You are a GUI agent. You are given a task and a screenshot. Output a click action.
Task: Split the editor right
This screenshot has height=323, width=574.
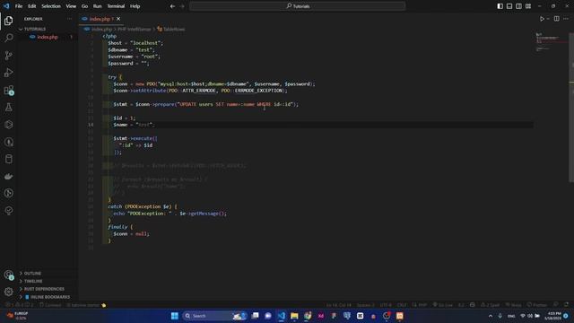tap(556, 19)
